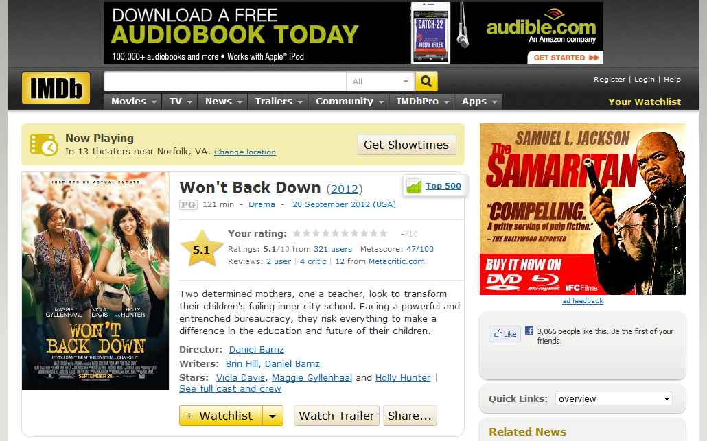Click writer Daniel Barnz link

point(292,364)
